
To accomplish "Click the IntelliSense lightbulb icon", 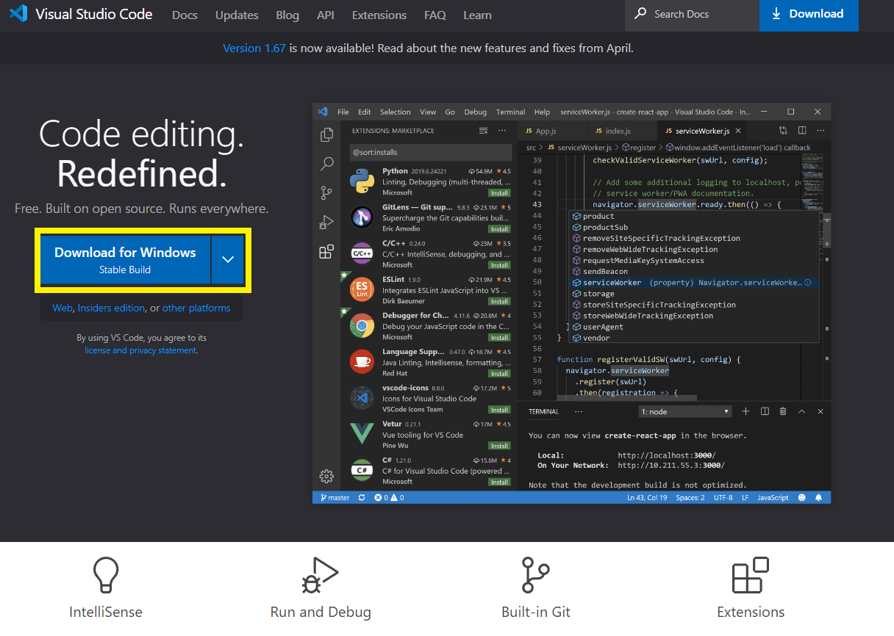I will (106, 574).
